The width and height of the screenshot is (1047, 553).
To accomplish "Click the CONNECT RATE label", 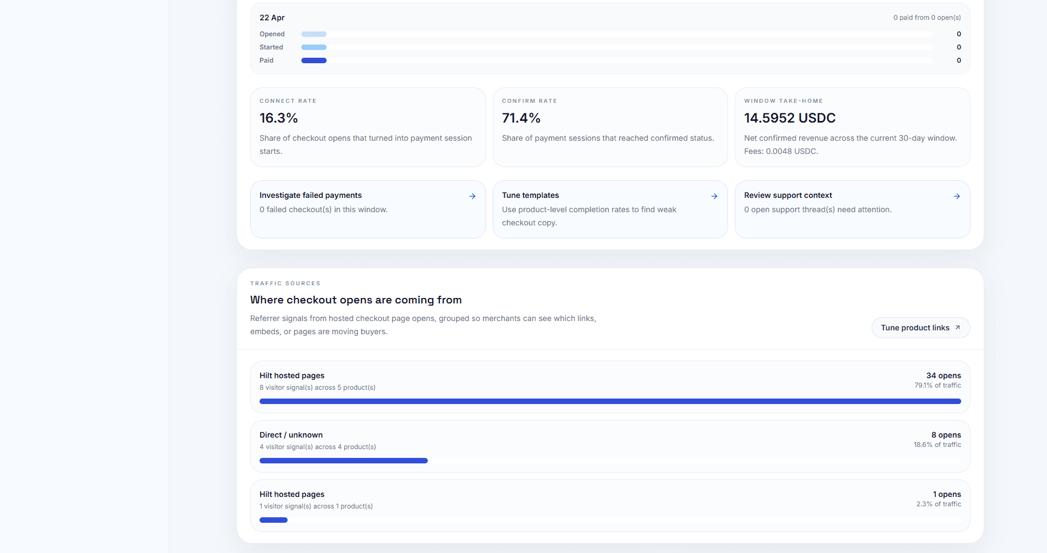I will pyautogui.click(x=288, y=101).
